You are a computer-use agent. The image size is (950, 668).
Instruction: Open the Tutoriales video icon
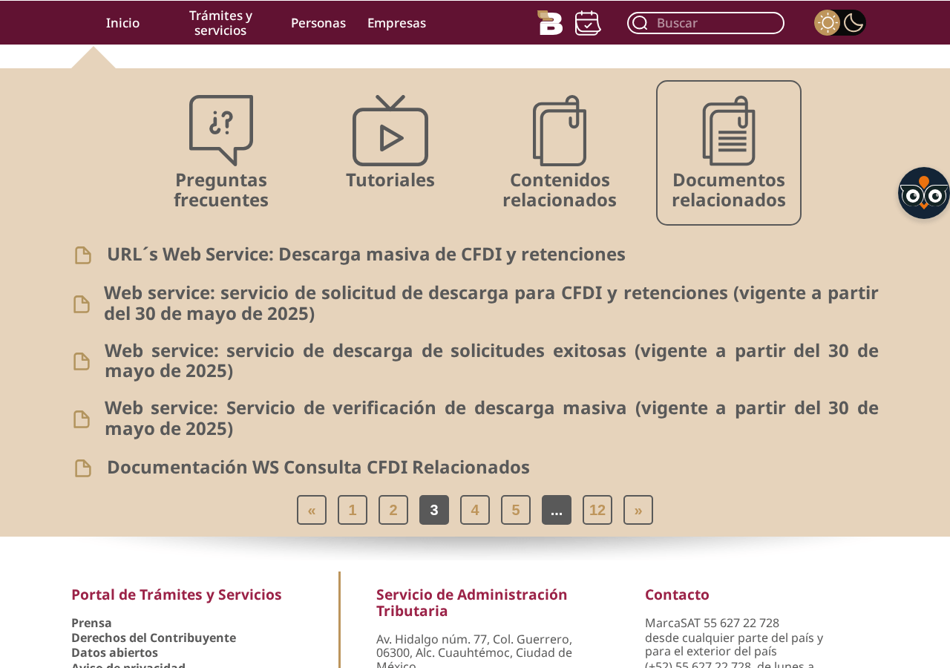click(x=390, y=130)
